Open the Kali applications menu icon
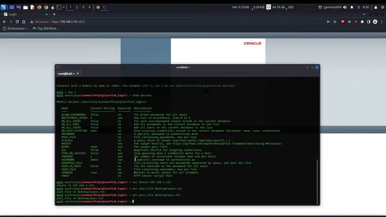Screen dimensions: 386x217 (x=3, y=7)
